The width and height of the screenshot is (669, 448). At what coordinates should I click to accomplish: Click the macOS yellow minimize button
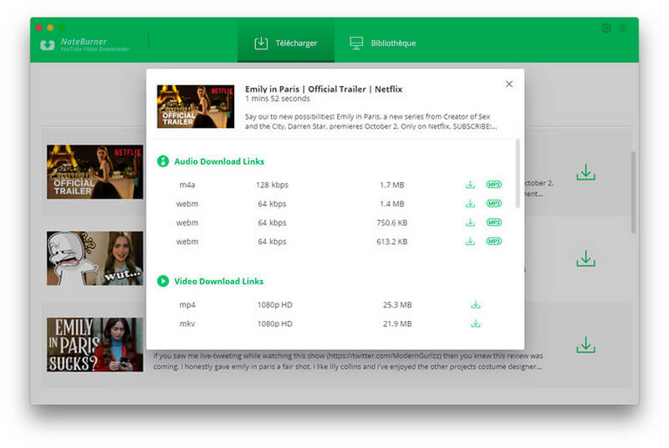(x=50, y=28)
